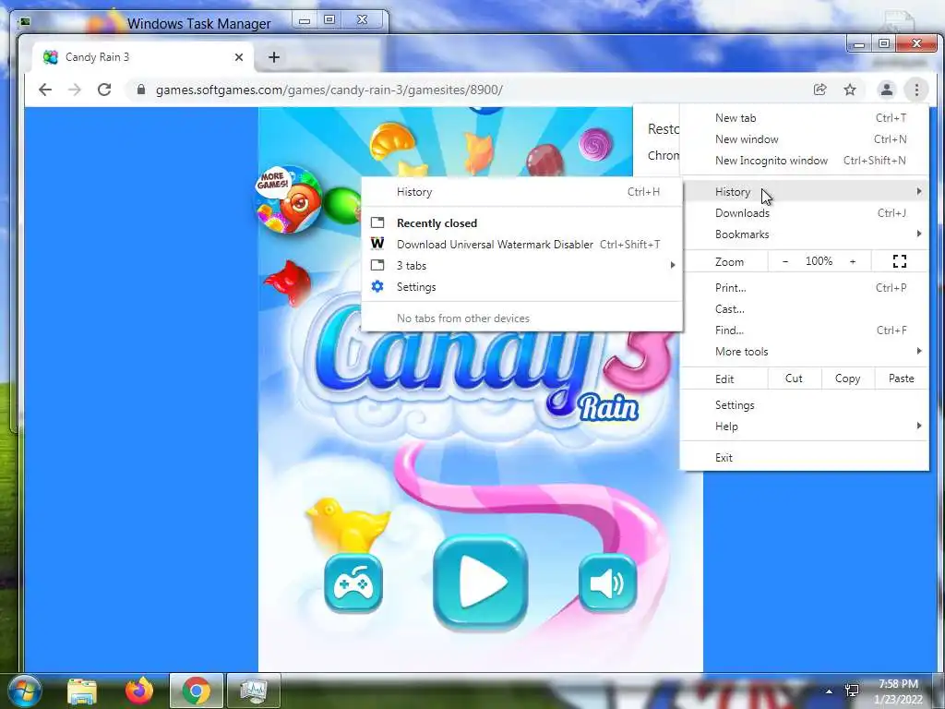Choose Print... from the Chrome menu
The height and width of the screenshot is (709, 945).
pos(805,288)
